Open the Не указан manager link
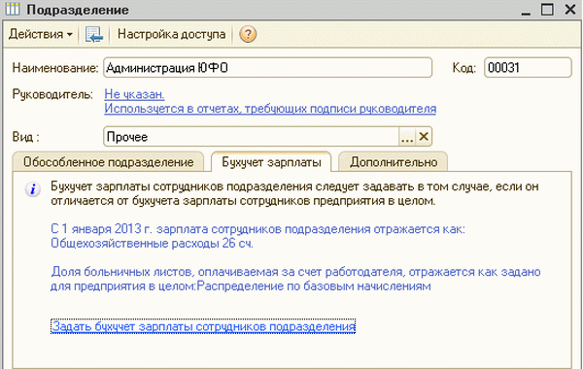Image resolution: width=583 pixels, height=369 pixels. pos(134,94)
